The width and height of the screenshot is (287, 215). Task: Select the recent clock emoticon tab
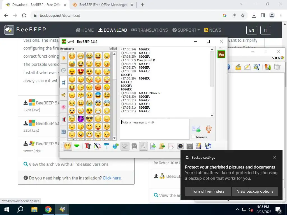point(64,70)
